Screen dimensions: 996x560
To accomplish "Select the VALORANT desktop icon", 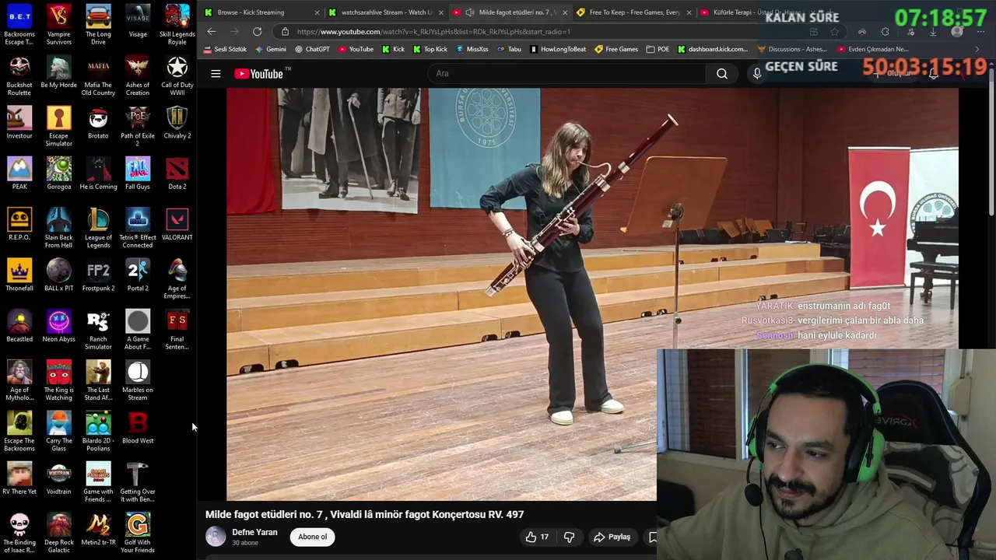I will pos(177,224).
